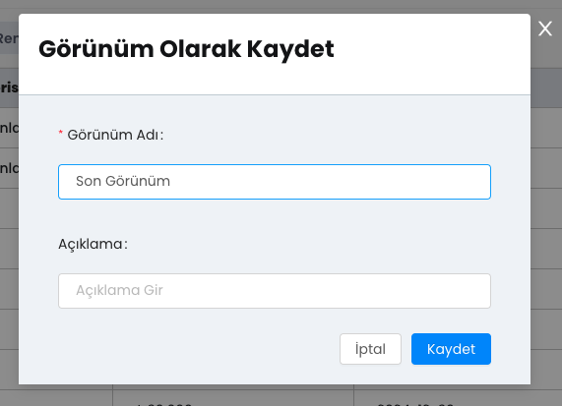Screen dimensions: 562x406
Task: Click the dialog title Görünüm Olarak Kaydet
Action: (x=186, y=49)
